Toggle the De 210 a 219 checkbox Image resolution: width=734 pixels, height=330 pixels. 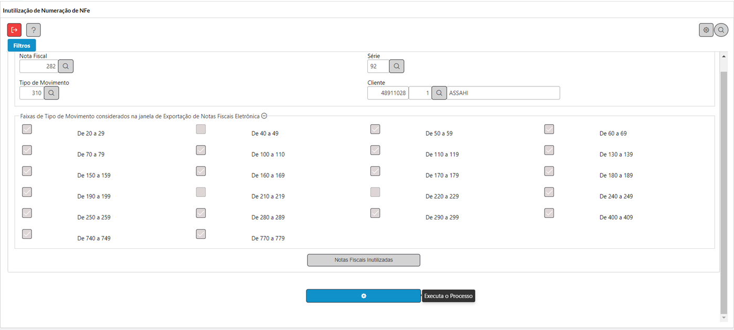(x=201, y=192)
